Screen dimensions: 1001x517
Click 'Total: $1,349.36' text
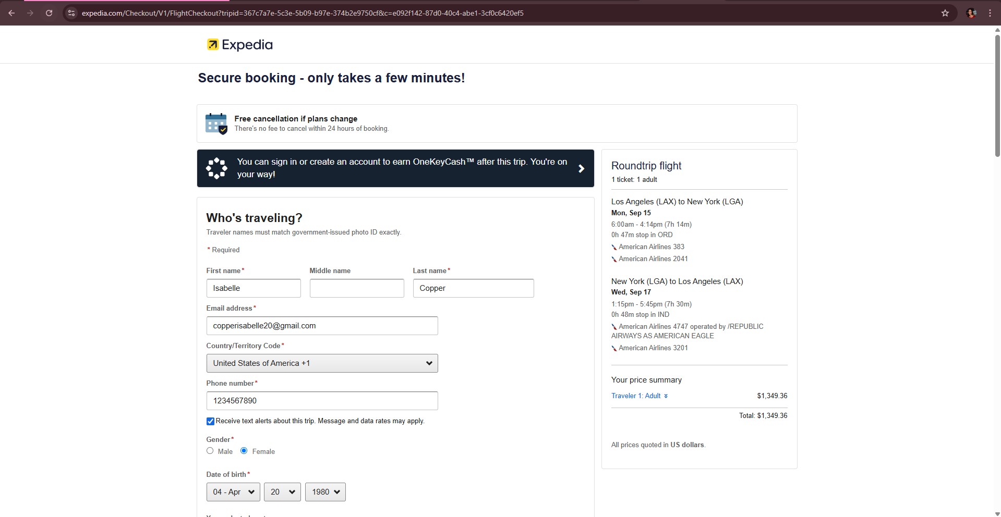763,416
